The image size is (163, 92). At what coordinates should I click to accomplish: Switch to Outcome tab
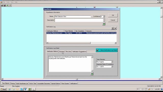coord(62,52)
